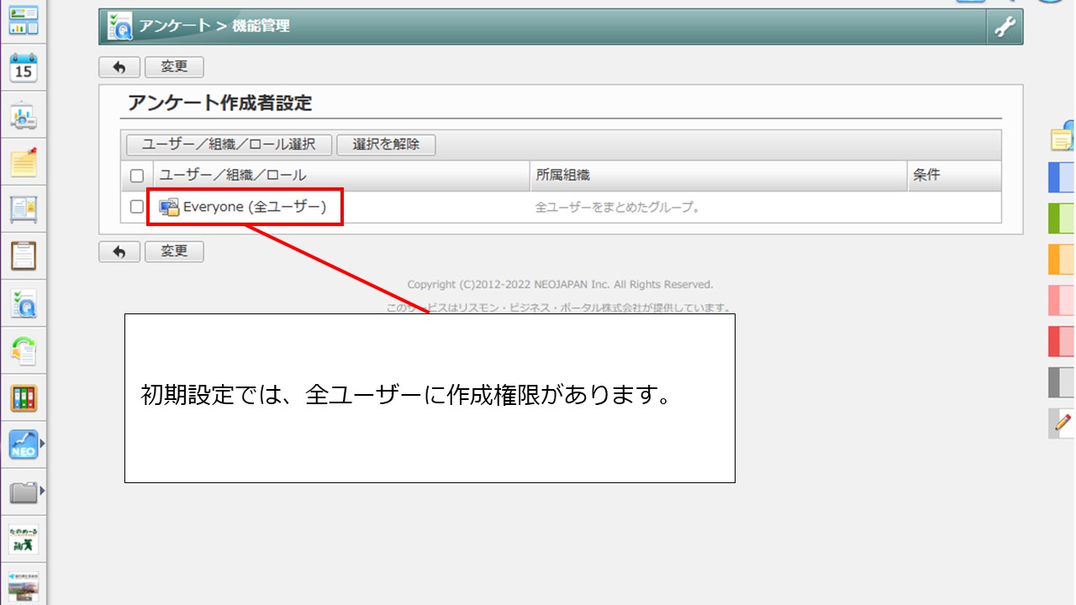Open the gray folder icon in sidebar
This screenshot has height=605, width=1076.
pyautogui.click(x=24, y=492)
